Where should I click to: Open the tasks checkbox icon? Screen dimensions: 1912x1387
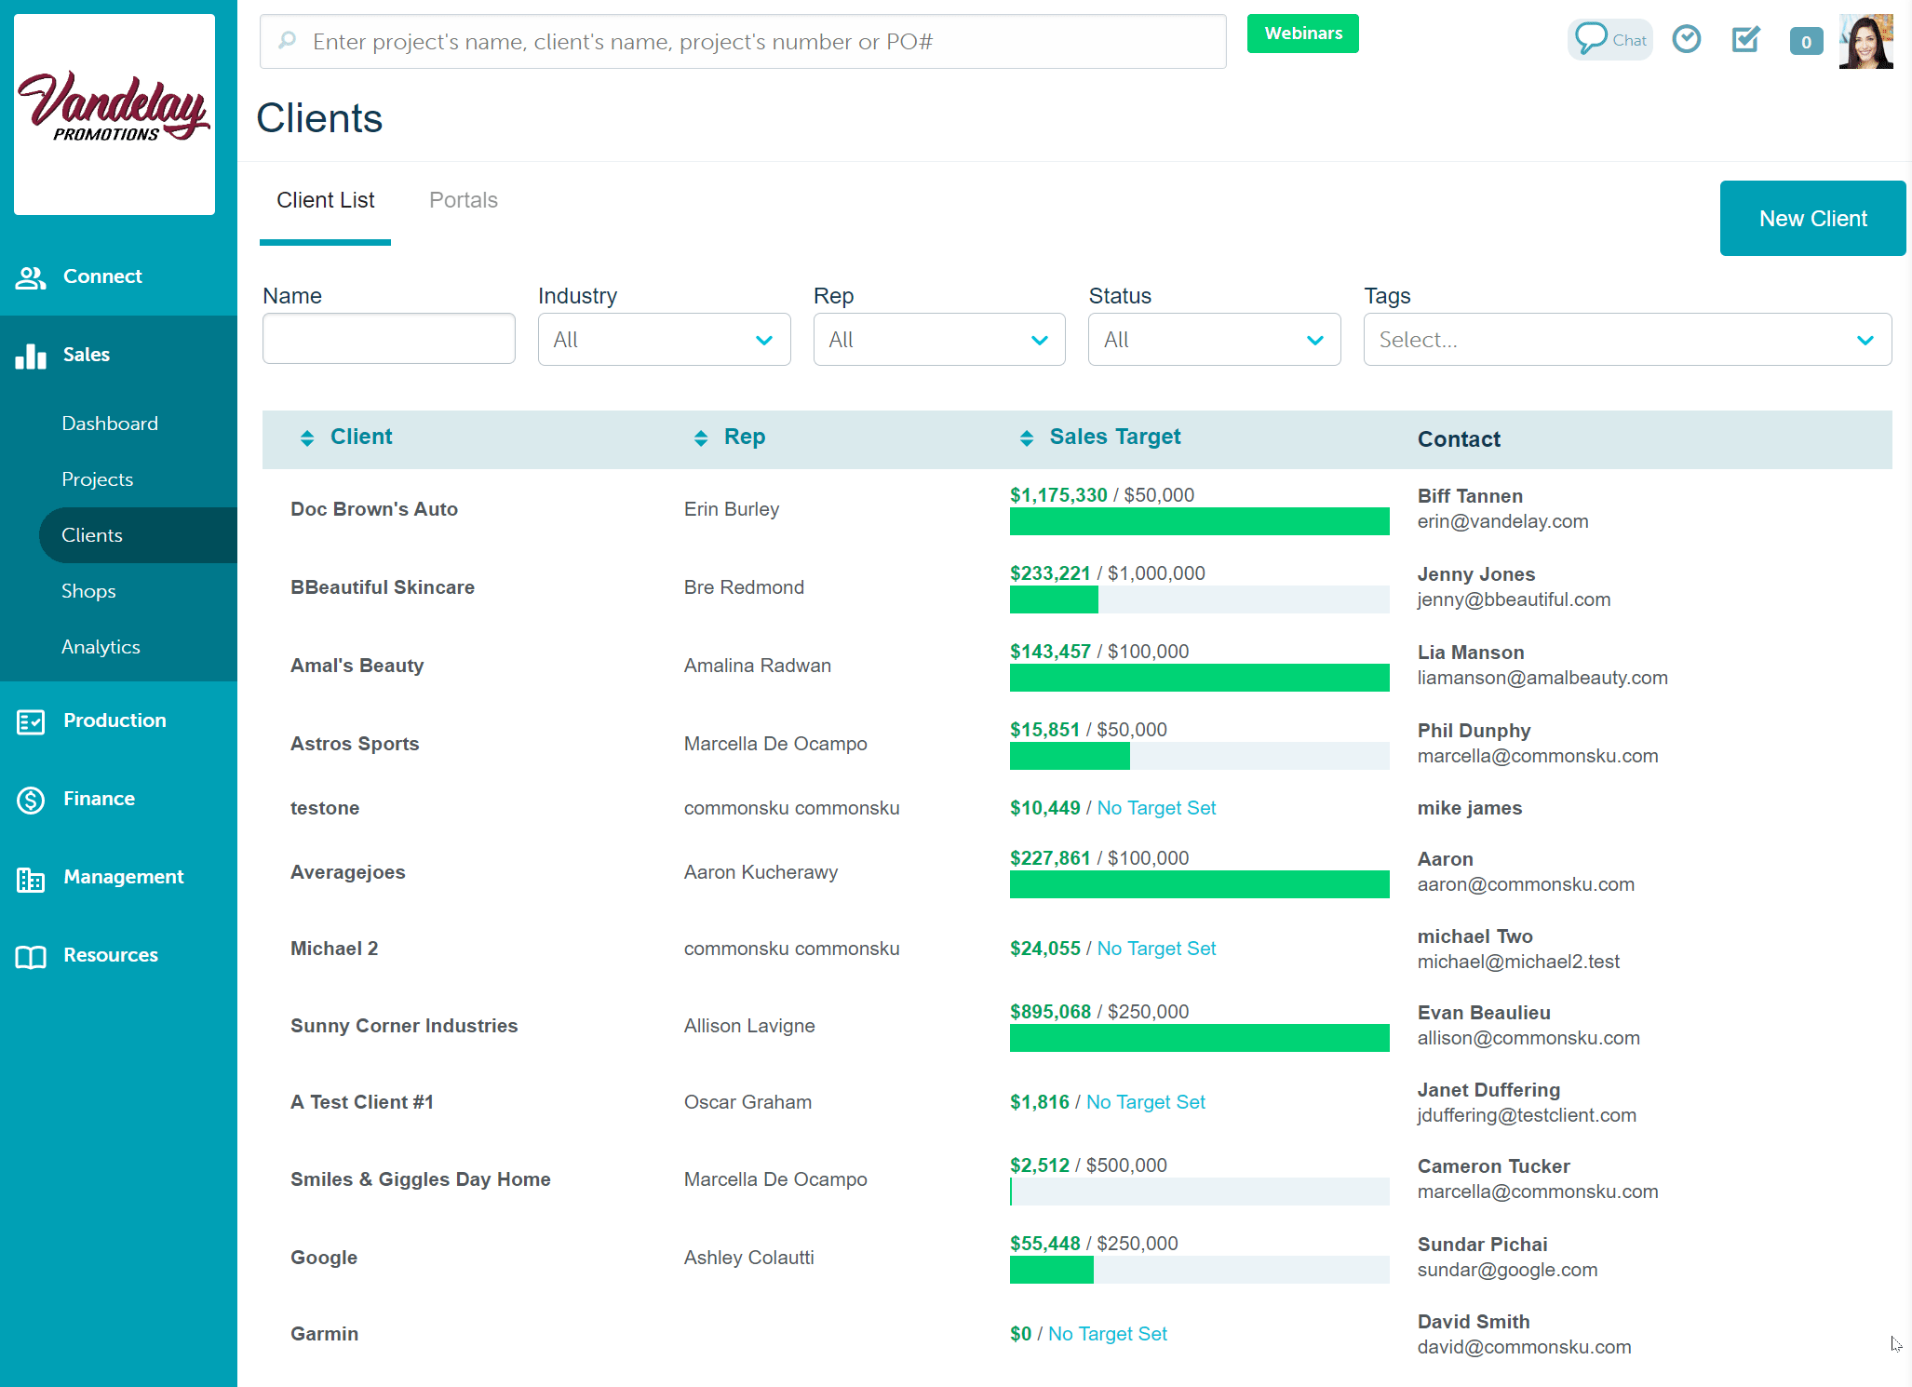[1745, 39]
